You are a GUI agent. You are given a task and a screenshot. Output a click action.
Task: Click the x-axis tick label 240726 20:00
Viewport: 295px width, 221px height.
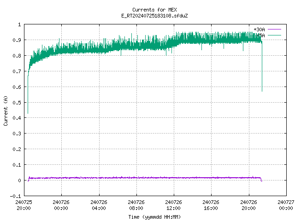tap(248, 205)
